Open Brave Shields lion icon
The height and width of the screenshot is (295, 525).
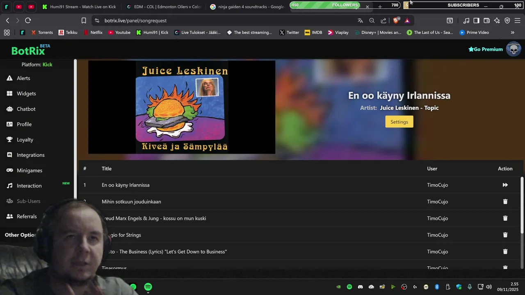(x=396, y=20)
